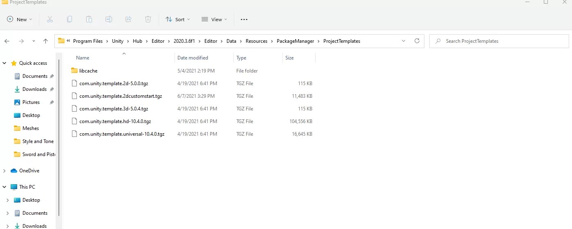Sort files by the Type column
572x229 pixels.
point(241,58)
